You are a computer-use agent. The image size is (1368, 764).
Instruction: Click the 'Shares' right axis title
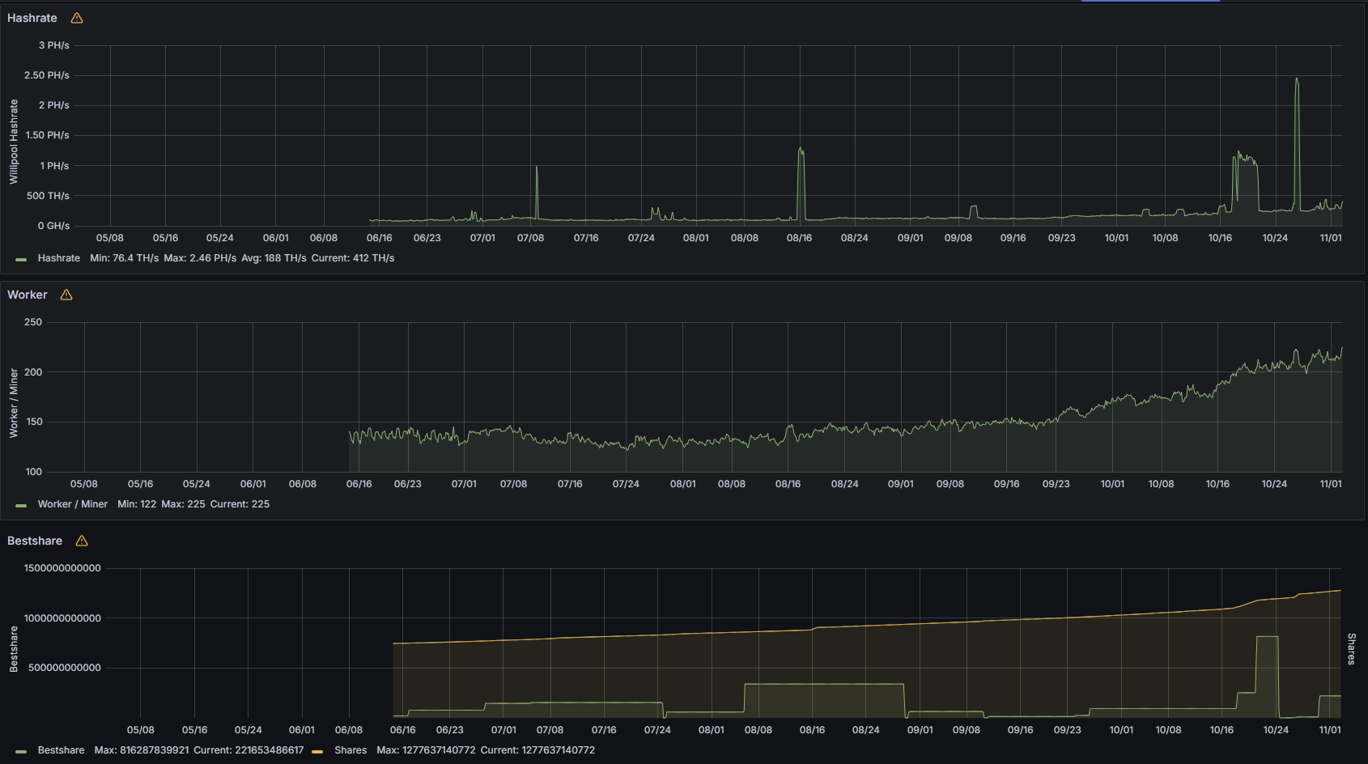pyautogui.click(x=1351, y=649)
